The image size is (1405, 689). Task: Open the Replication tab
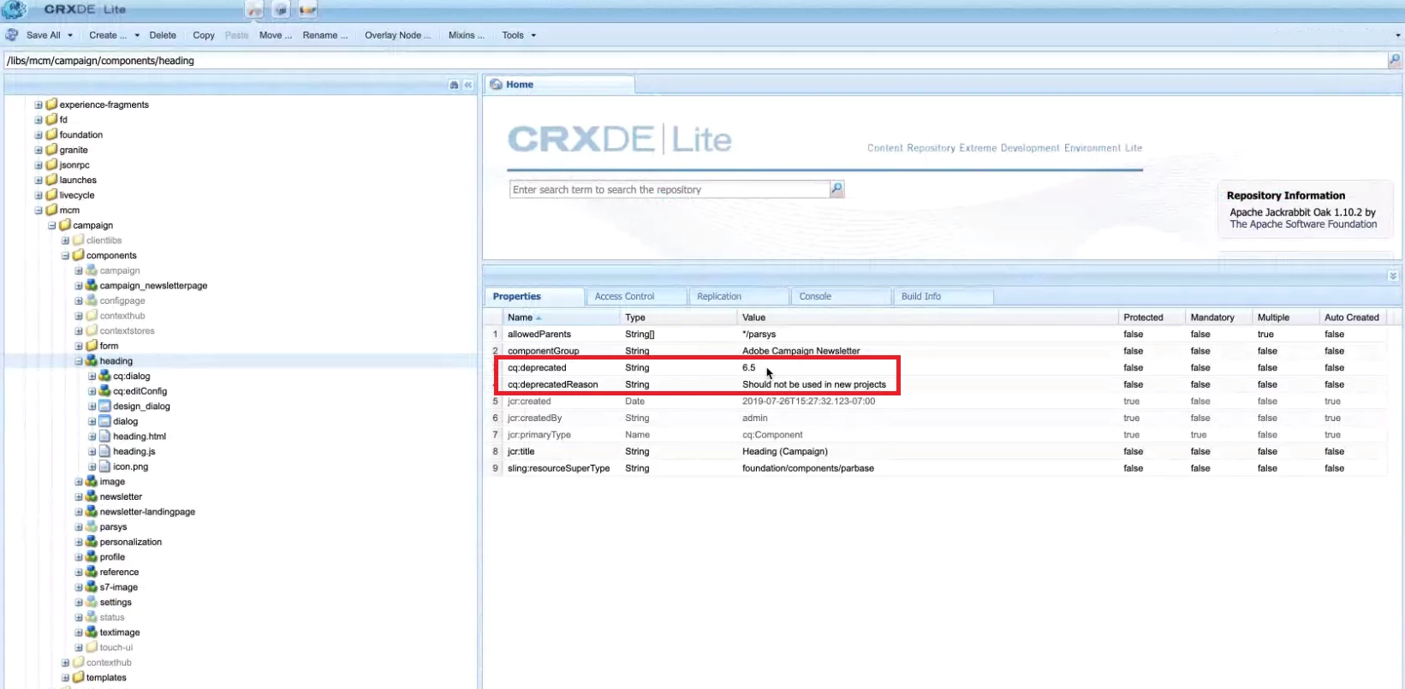[x=738, y=296]
